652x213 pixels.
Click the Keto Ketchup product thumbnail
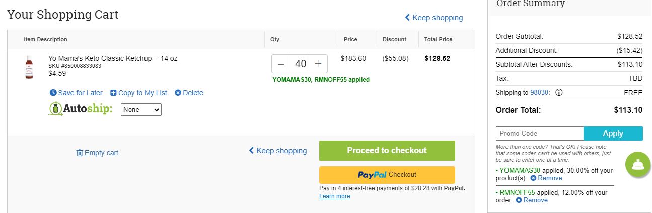[29, 67]
